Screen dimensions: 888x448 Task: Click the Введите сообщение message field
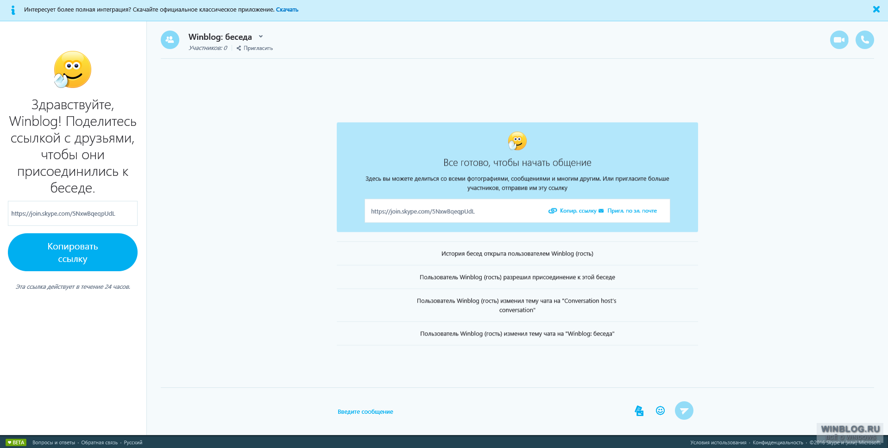[365, 411]
